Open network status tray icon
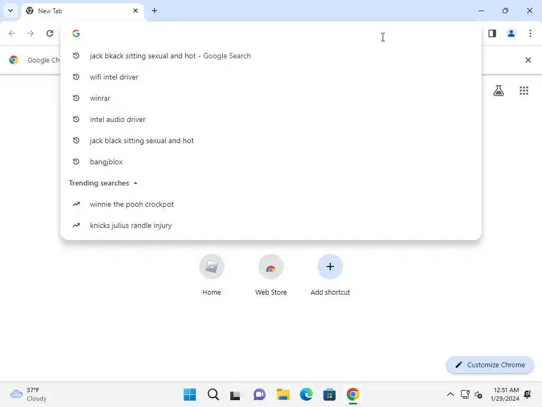Screen dimensions: 542x407 coord(465,394)
